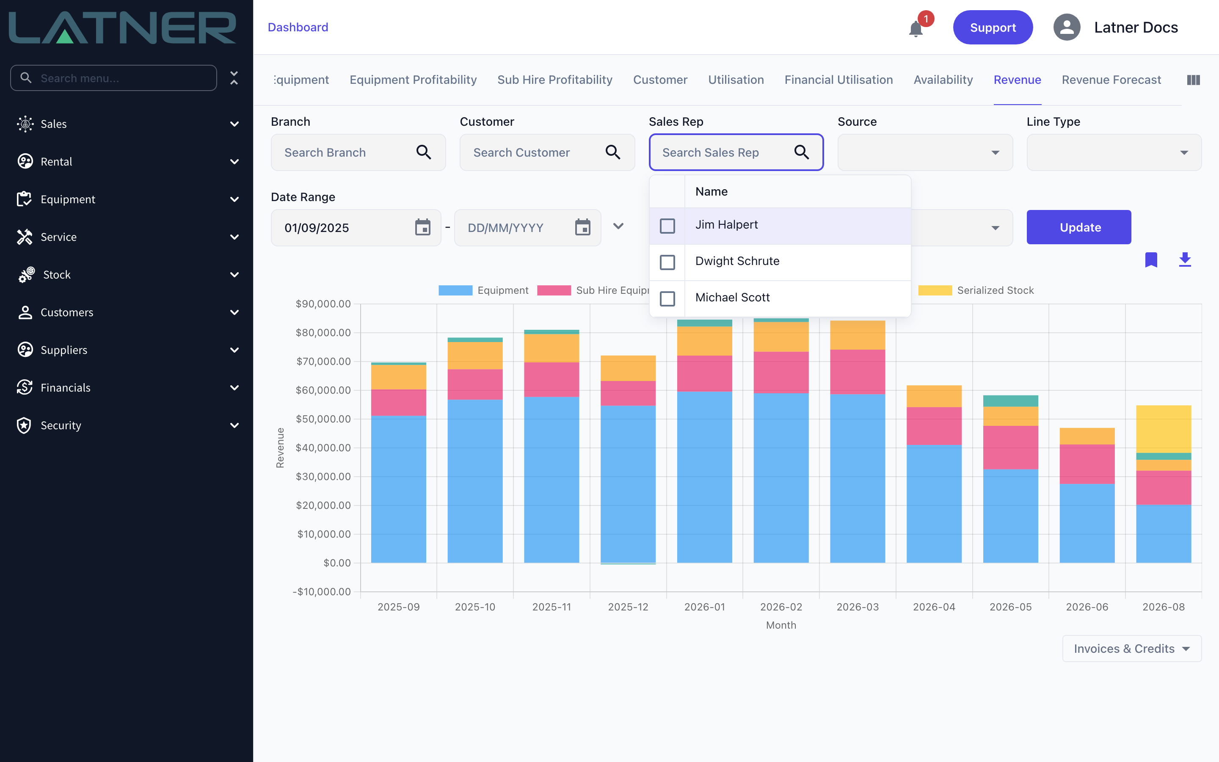Open the Dashboard breadcrumb link
This screenshot has height=762, width=1219.
pos(298,27)
